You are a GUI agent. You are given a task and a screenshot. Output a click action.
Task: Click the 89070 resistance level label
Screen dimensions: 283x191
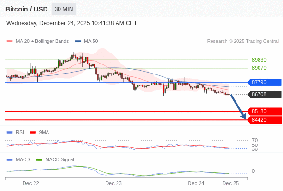pos(259,68)
